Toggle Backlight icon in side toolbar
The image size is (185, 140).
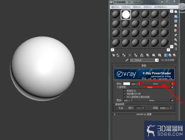point(176,17)
